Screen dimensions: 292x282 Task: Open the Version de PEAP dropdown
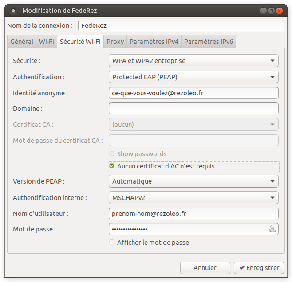tap(193, 181)
